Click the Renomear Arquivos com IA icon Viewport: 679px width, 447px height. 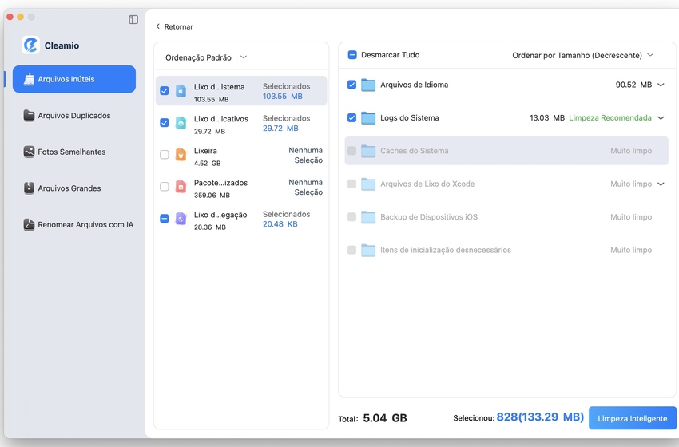click(x=29, y=224)
